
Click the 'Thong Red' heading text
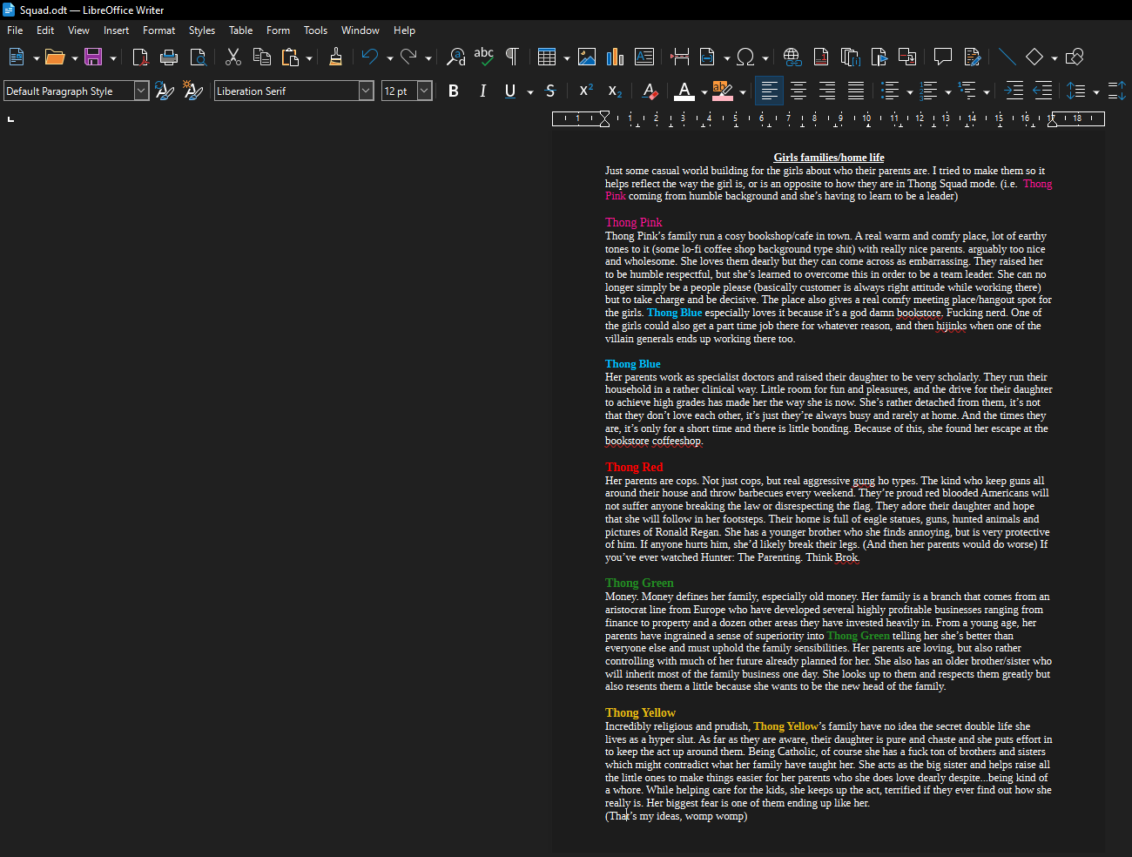(x=634, y=468)
